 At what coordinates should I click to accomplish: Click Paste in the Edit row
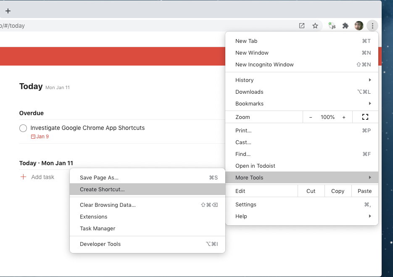coord(365,191)
